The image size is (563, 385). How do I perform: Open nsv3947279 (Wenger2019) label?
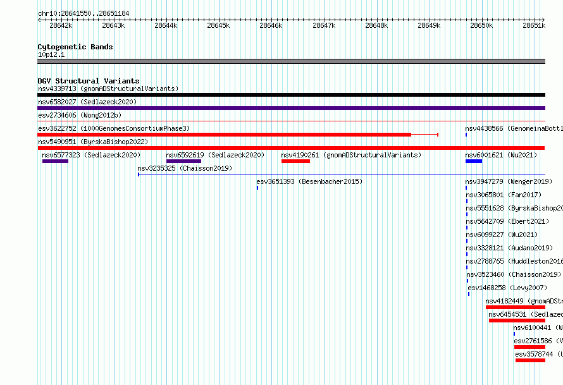pyautogui.click(x=509, y=181)
